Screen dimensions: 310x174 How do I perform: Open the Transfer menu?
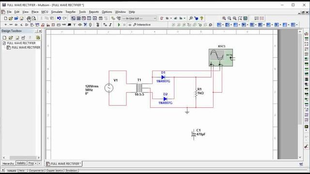click(71, 12)
